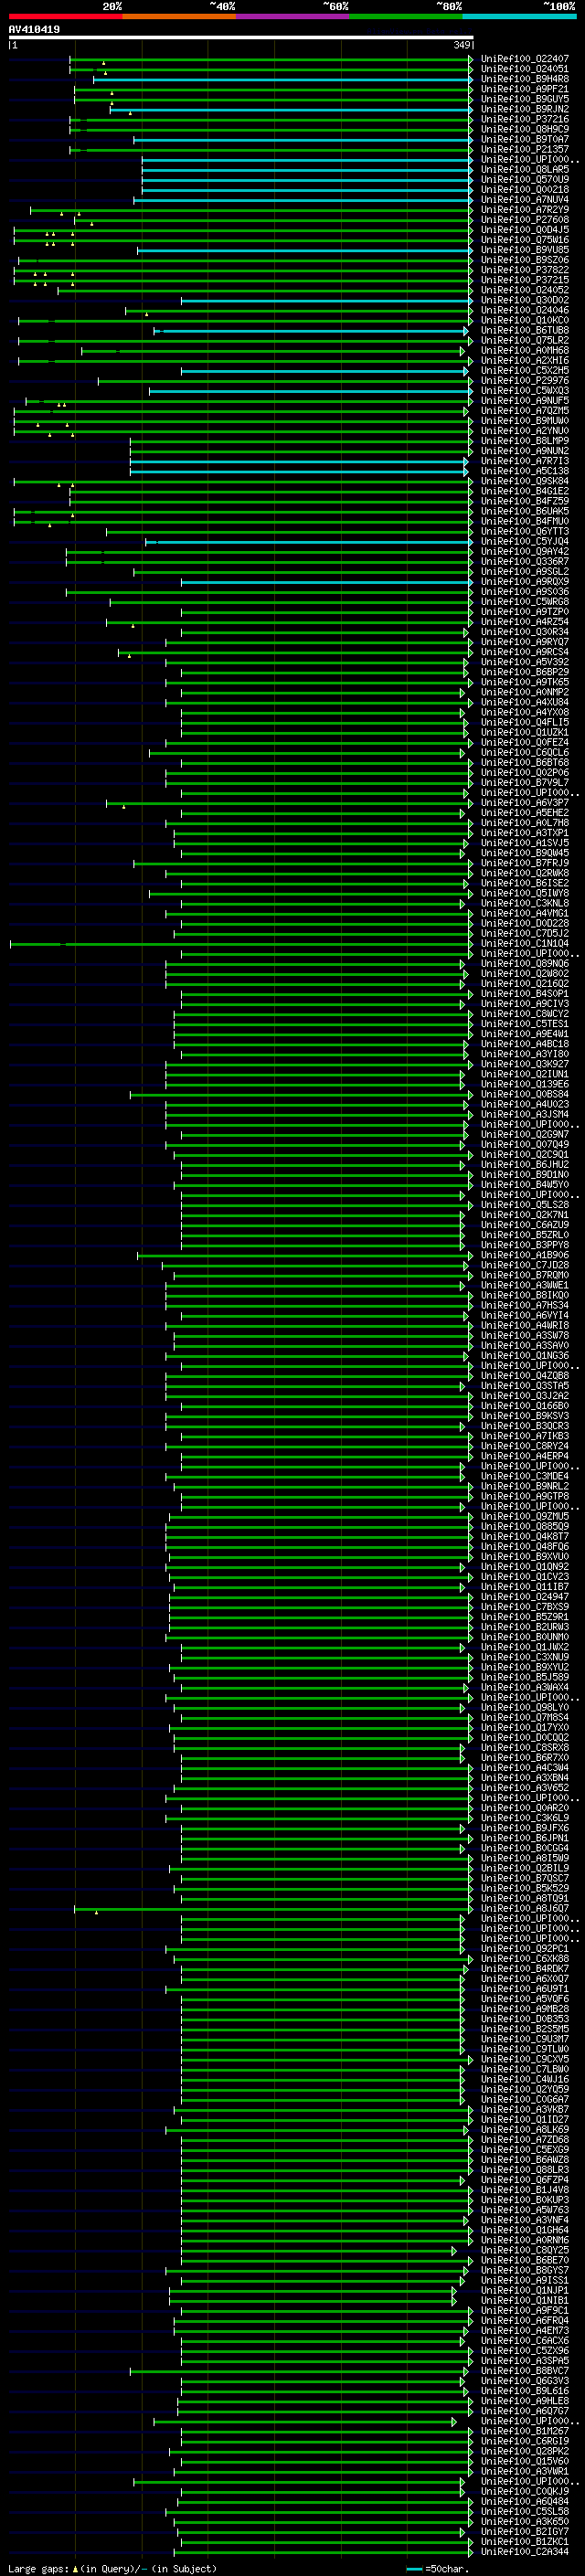Image resolution: width=585 pixels, height=2576 pixels.
Task: Click the white query sequence ruler bar
Action: click(x=241, y=38)
